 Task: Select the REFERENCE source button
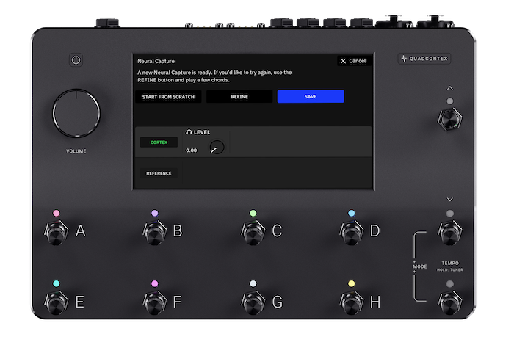(x=159, y=173)
